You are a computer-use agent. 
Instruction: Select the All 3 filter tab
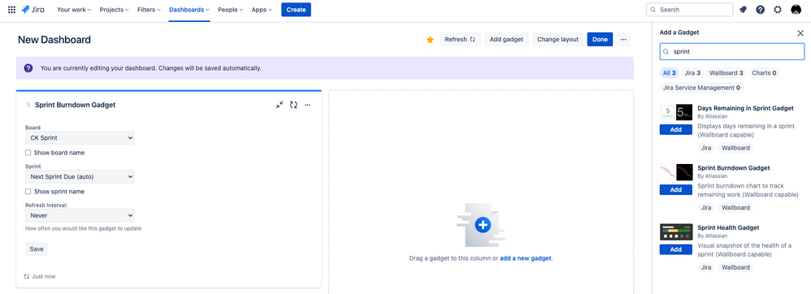pos(670,73)
